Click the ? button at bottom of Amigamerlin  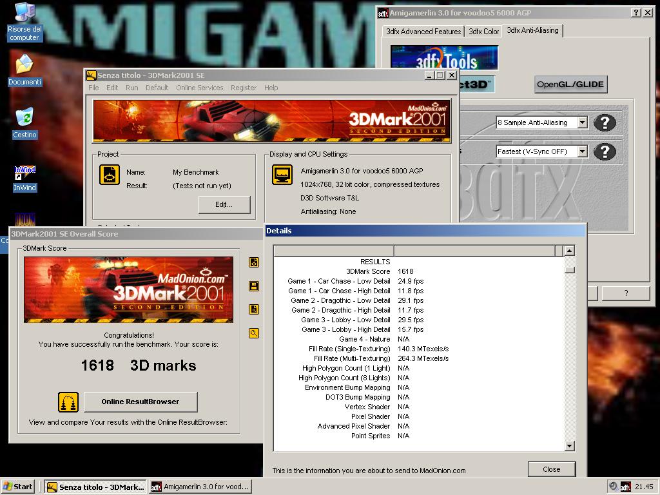point(626,293)
